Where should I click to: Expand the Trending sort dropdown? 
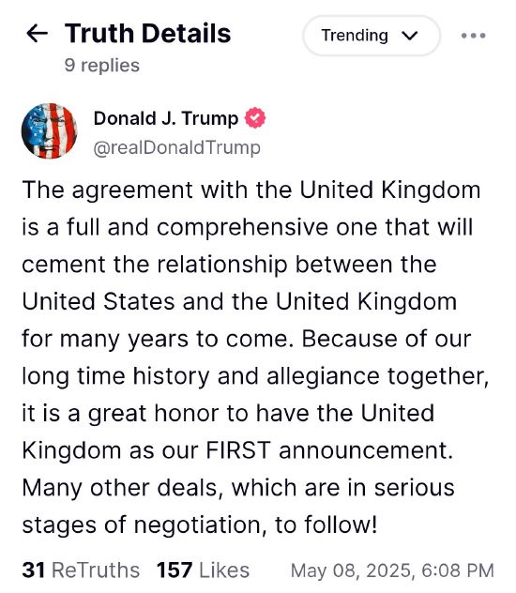(372, 36)
